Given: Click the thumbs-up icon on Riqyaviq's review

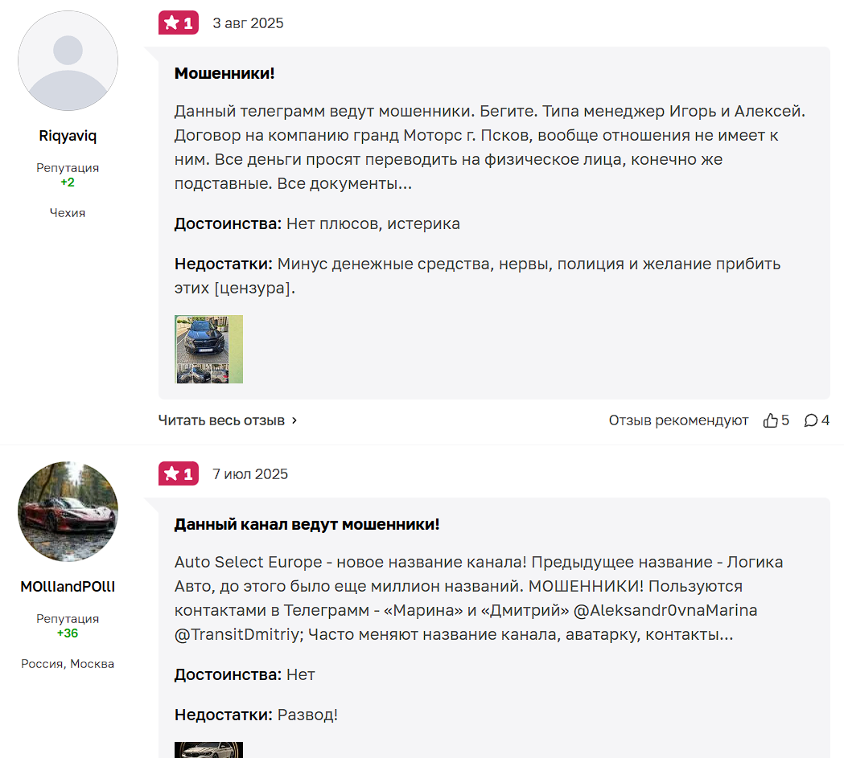Looking at the screenshot, I should coord(770,420).
